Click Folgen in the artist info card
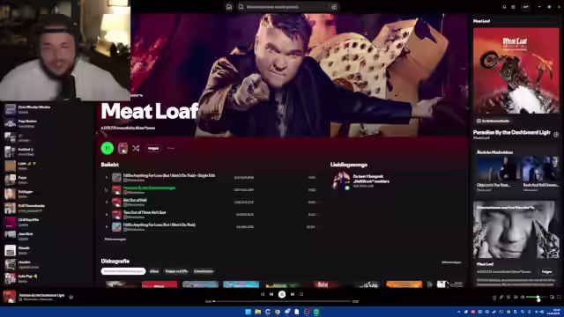 pos(546,272)
